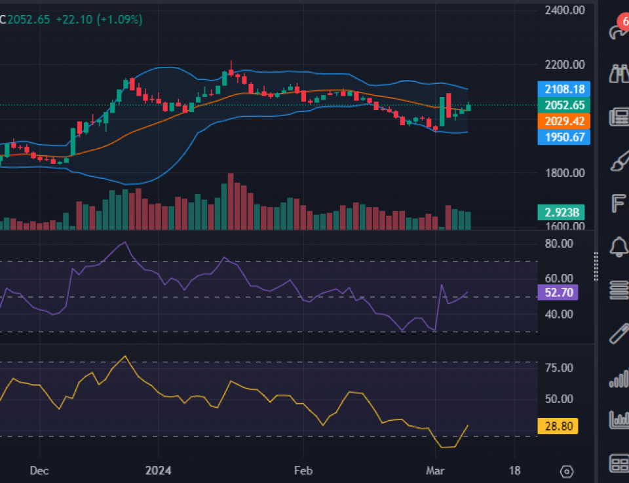Click the Feb label on the time axis
This screenshot has height=483, width=629.
[x=303, y=471]
